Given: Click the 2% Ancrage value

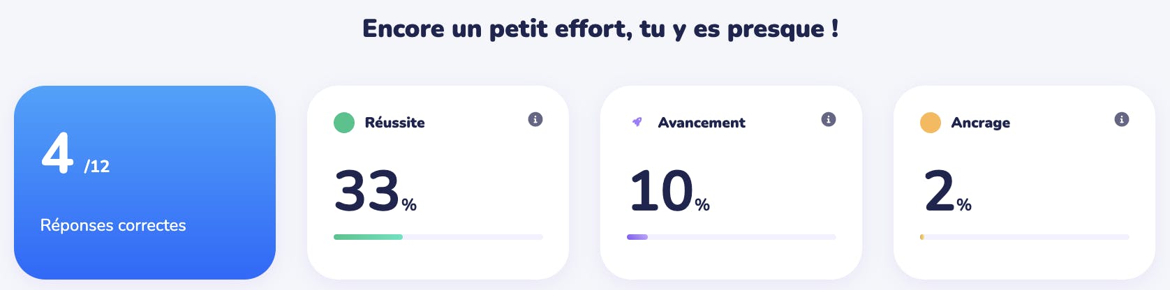Looking at the screenshot, I should click(x=947, y=191).
